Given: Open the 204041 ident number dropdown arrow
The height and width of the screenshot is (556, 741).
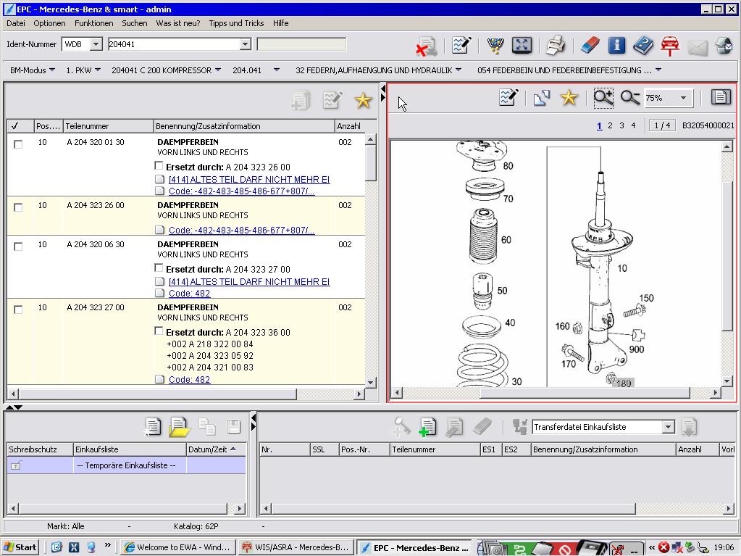Looking at the screenshot, I should 245,44.
